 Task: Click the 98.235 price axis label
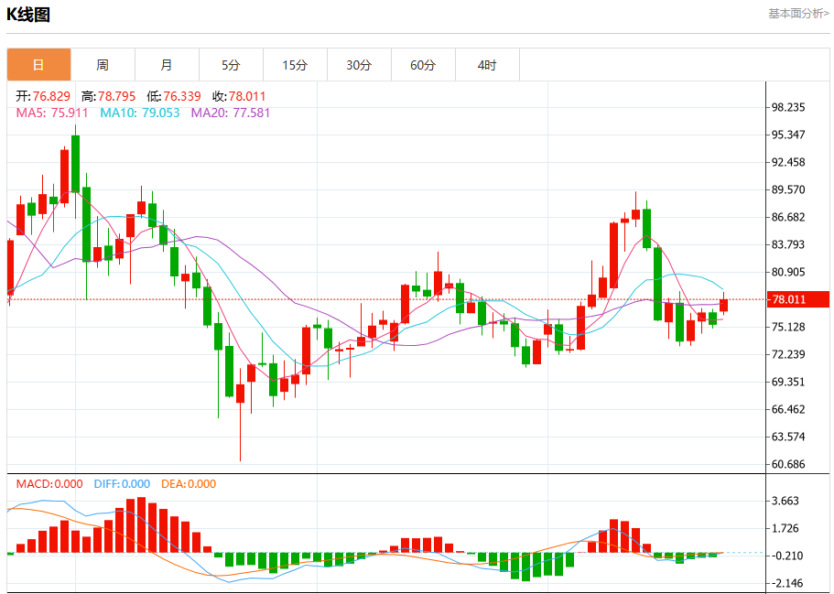pyautogui.click(x=788, y=107)
